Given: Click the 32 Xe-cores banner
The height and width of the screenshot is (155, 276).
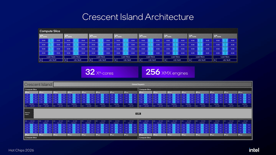Looking at the screenshot, I should coord(110,72).
